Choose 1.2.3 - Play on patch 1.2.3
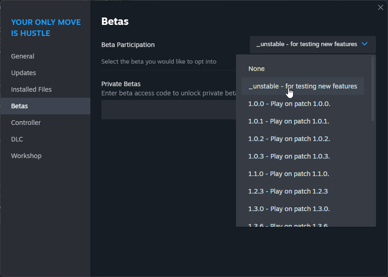 303,191
